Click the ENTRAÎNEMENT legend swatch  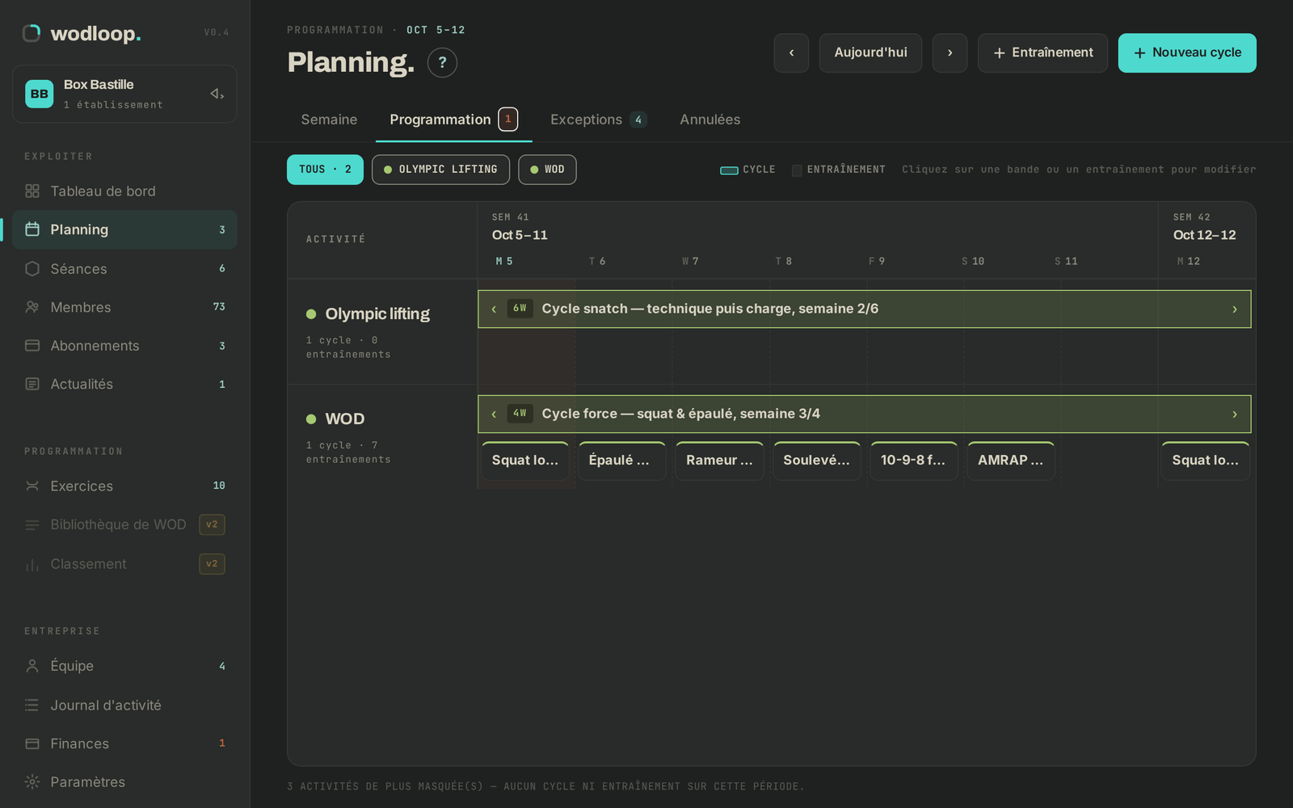(x=797, y=170)
